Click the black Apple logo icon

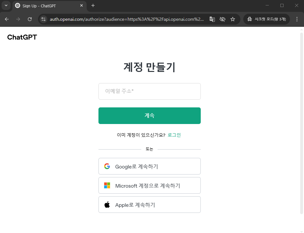pos(107,205)
